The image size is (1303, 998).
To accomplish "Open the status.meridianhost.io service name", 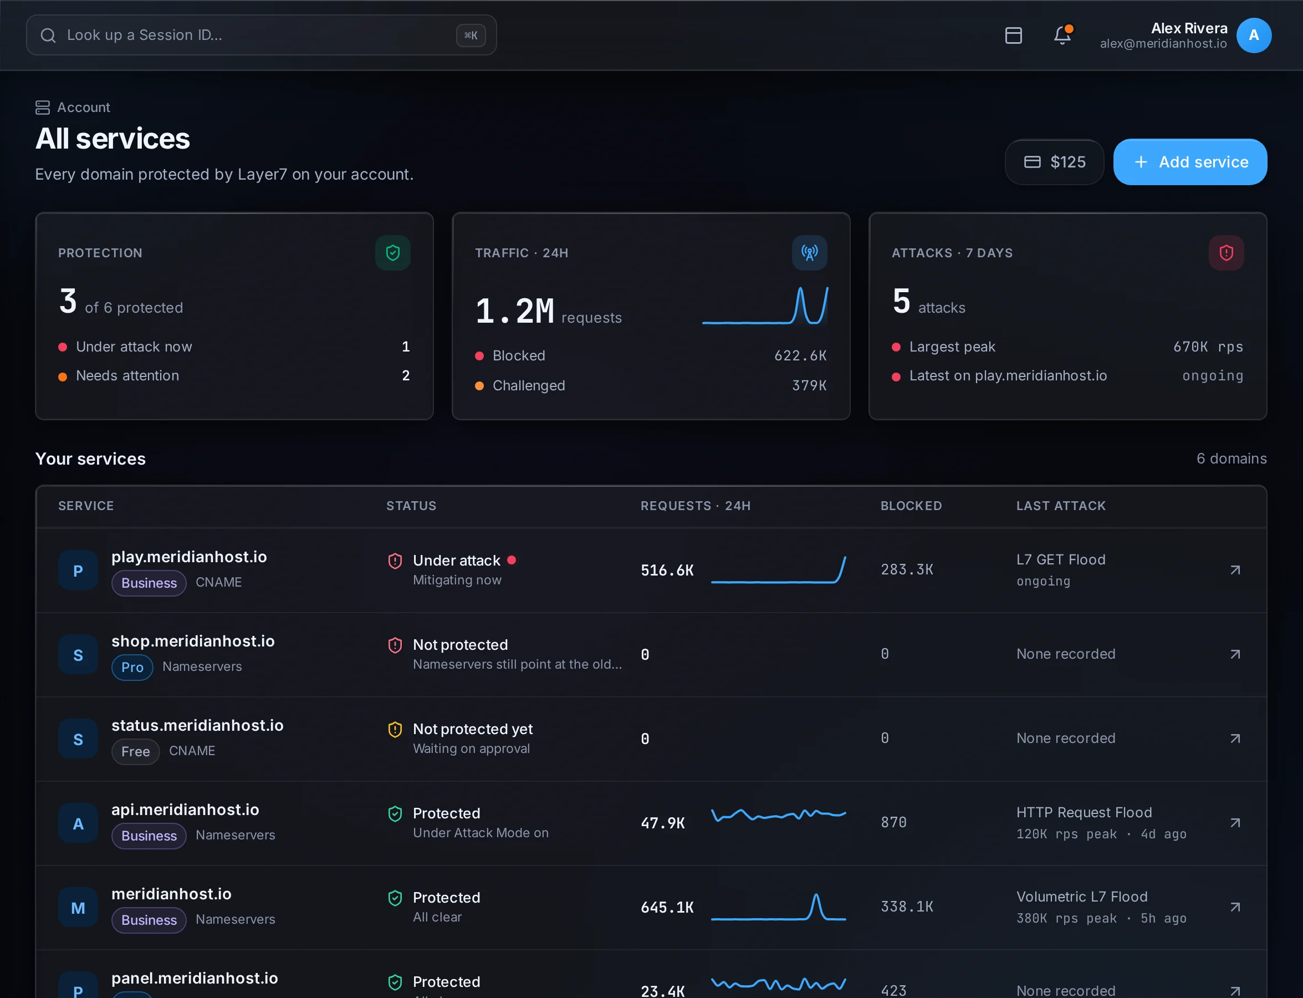I will tap(197, 725).
